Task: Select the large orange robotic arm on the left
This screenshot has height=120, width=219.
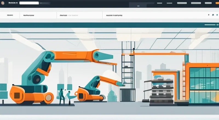Action: (x=55, y=71)
